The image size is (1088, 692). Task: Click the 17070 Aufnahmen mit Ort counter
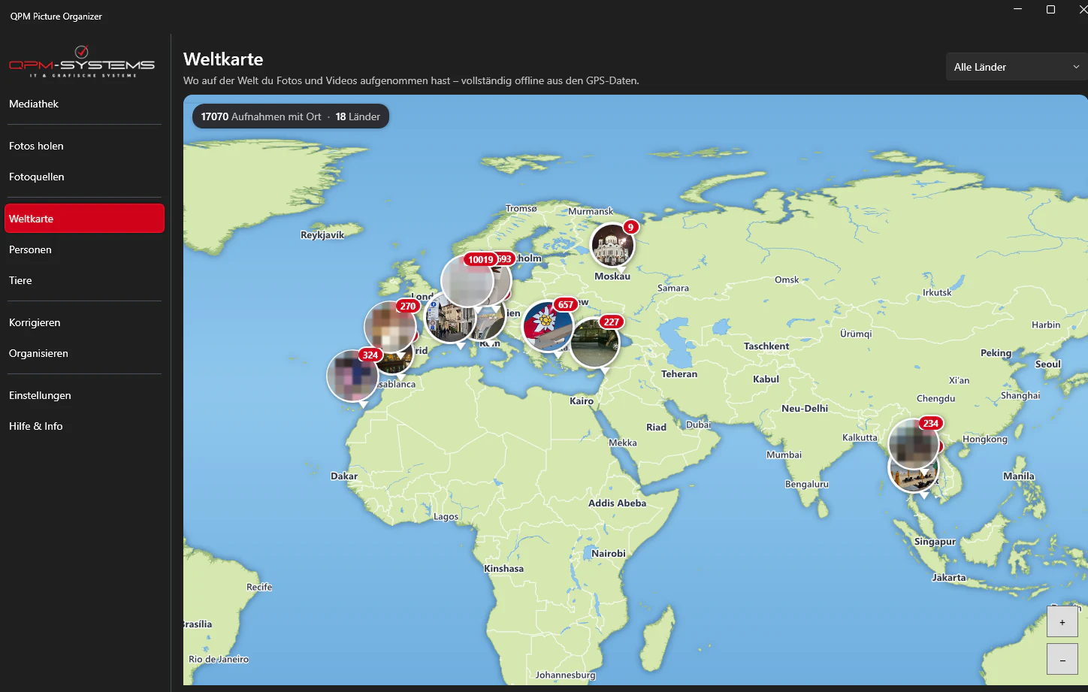click(261, 116)
